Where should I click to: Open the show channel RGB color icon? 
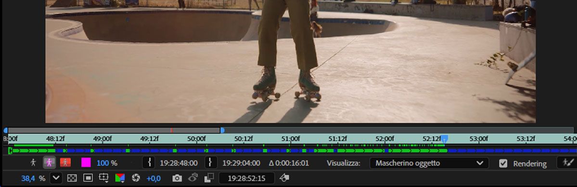pyautogui.click(x=120, y=178)
